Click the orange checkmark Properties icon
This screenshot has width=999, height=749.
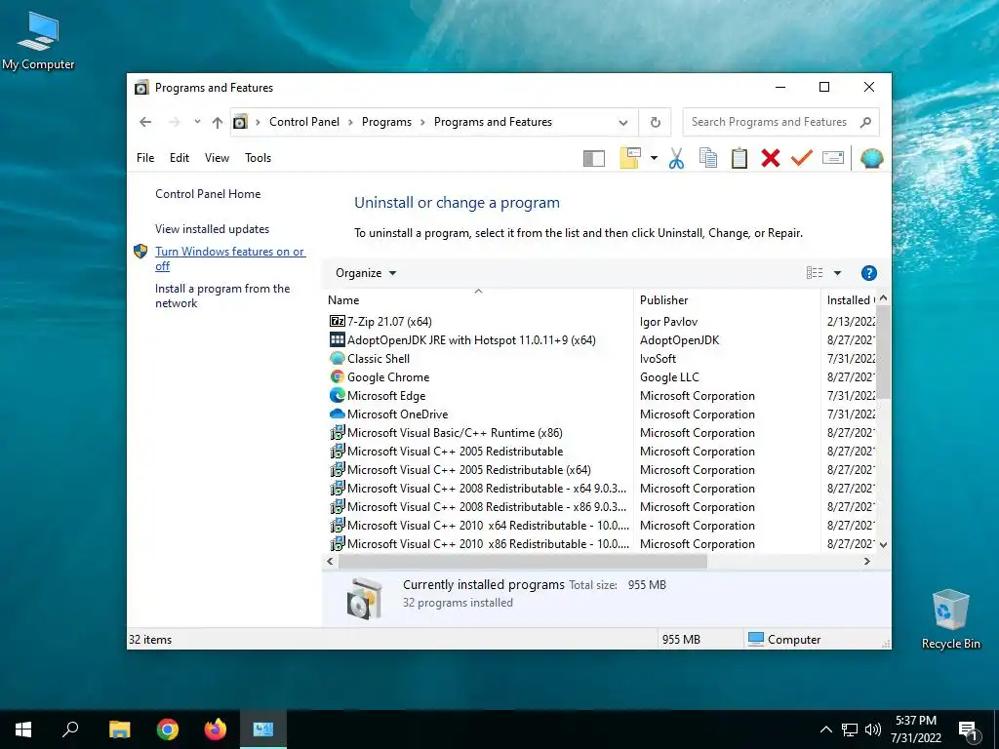[802, 157]
